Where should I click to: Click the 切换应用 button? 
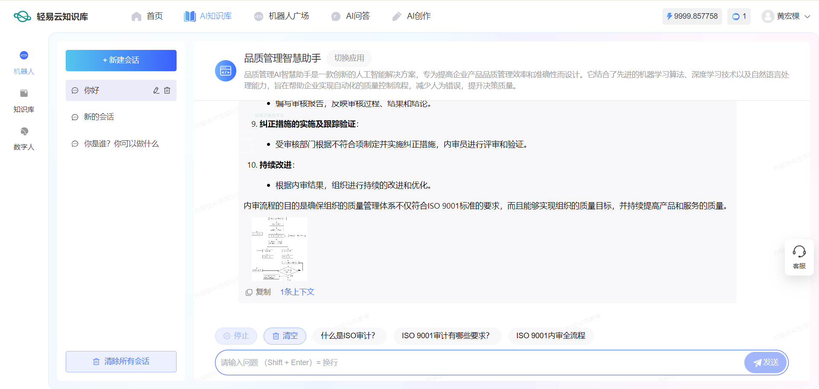point(349,58)
